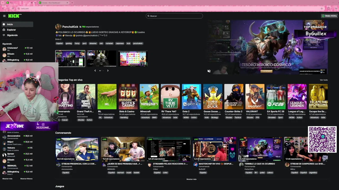Reload the page with the browser refresh icon
Screen dimensions: 339x190
[12, 8]
